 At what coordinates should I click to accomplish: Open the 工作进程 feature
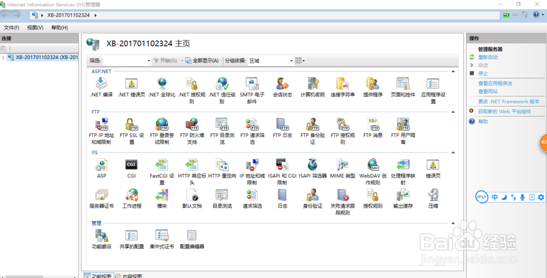click(131, 199)
